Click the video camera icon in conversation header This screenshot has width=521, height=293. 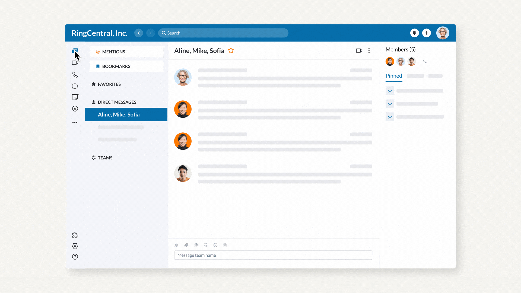[x=359, y=50]
